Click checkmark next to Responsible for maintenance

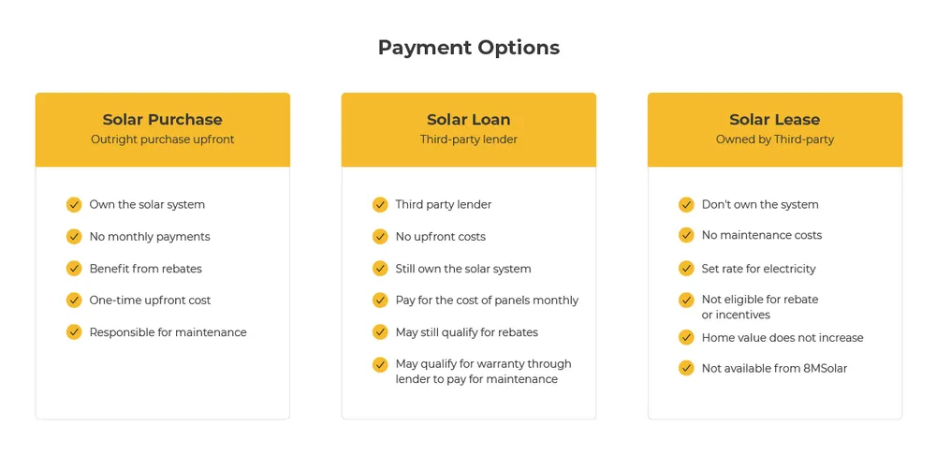coord(74,332)
